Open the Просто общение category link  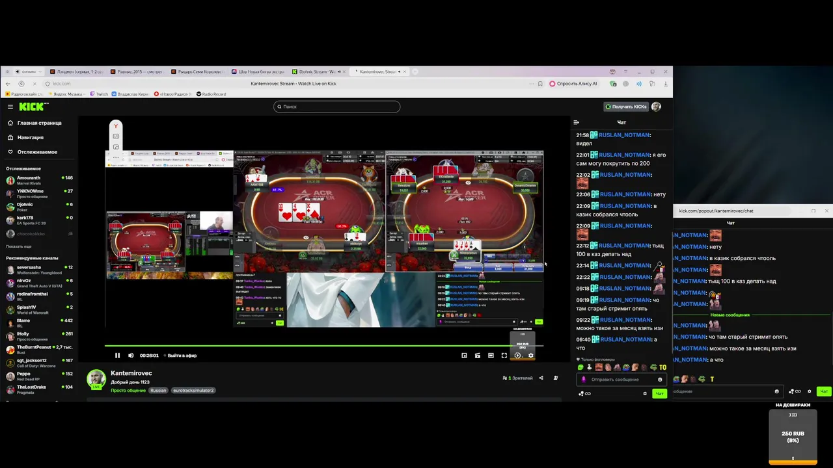128,391
